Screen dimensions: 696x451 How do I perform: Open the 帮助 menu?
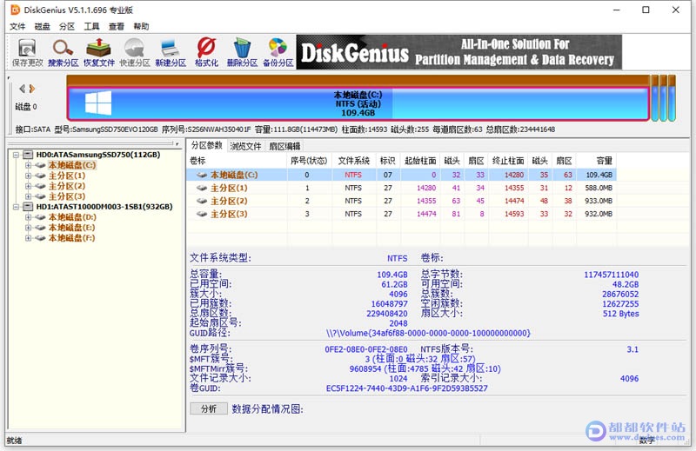click(x=141, y=26)
